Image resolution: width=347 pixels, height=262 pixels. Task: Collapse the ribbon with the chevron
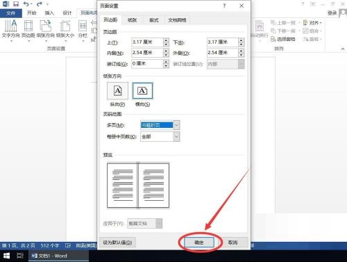(343, 49)
